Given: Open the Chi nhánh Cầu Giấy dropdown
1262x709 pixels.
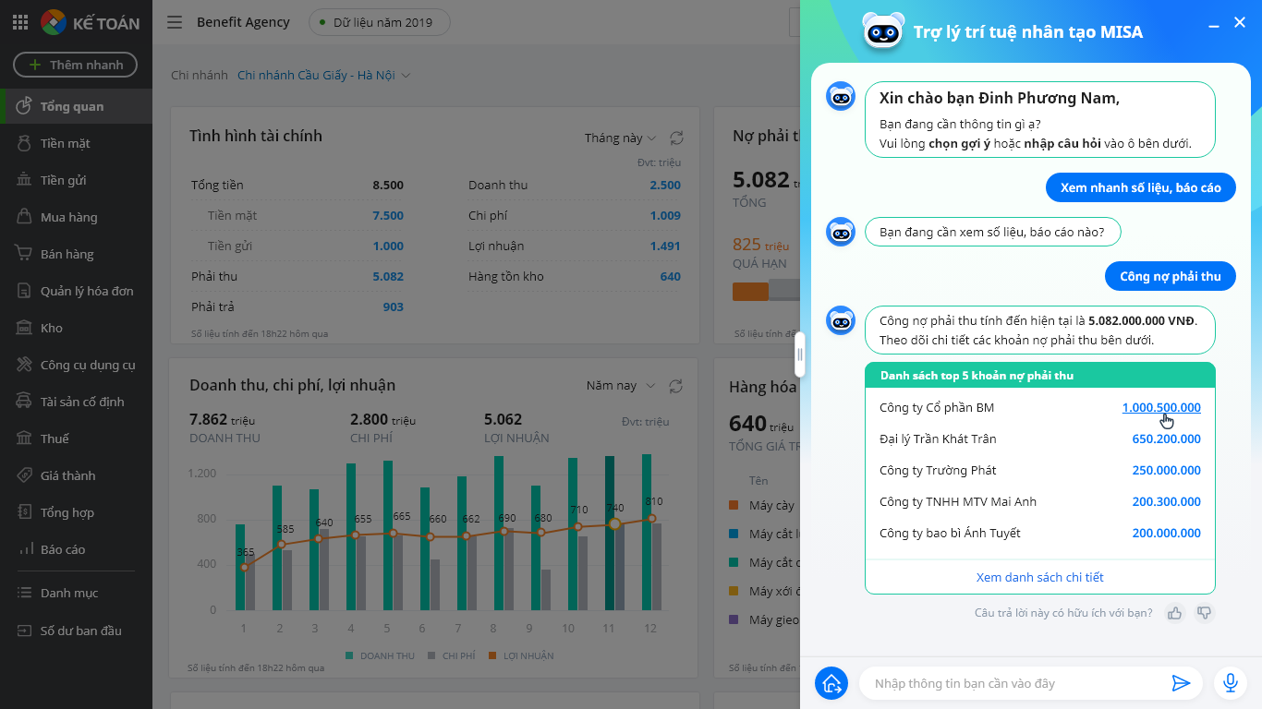Looking at the screenshot, I should (323, 75).
